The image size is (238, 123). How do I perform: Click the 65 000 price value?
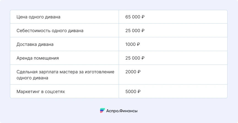tap(133, 17)
